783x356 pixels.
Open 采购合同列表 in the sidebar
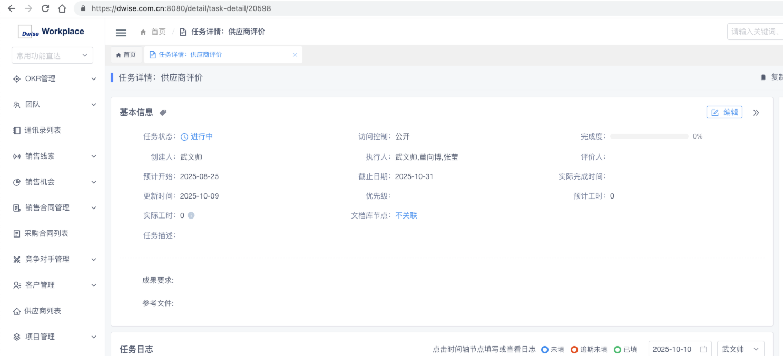[46, 233]
